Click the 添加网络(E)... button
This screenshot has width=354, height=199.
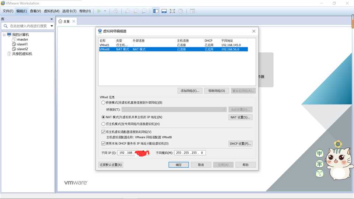190,91
